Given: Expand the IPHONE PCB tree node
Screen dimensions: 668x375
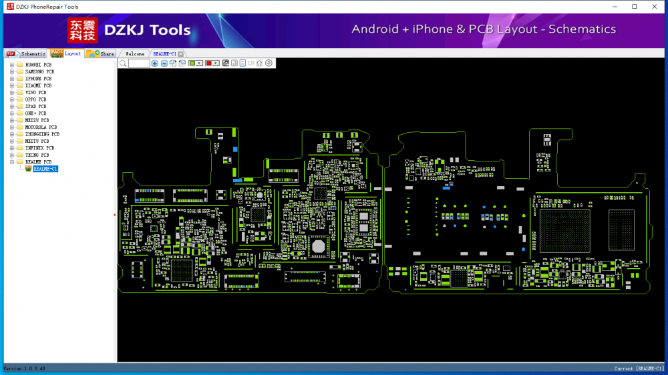Looking at the screenshot, I should tap(12, 79).
